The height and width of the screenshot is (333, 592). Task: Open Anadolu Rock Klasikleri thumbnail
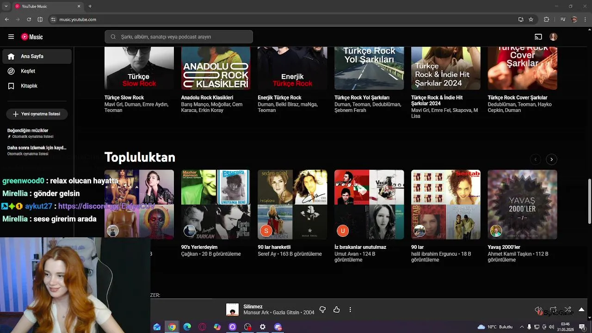coord(216,68)
